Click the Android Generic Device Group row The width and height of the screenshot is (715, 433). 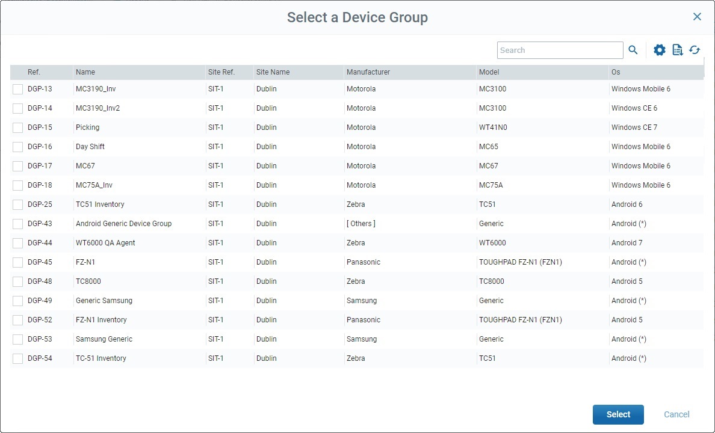123,223
